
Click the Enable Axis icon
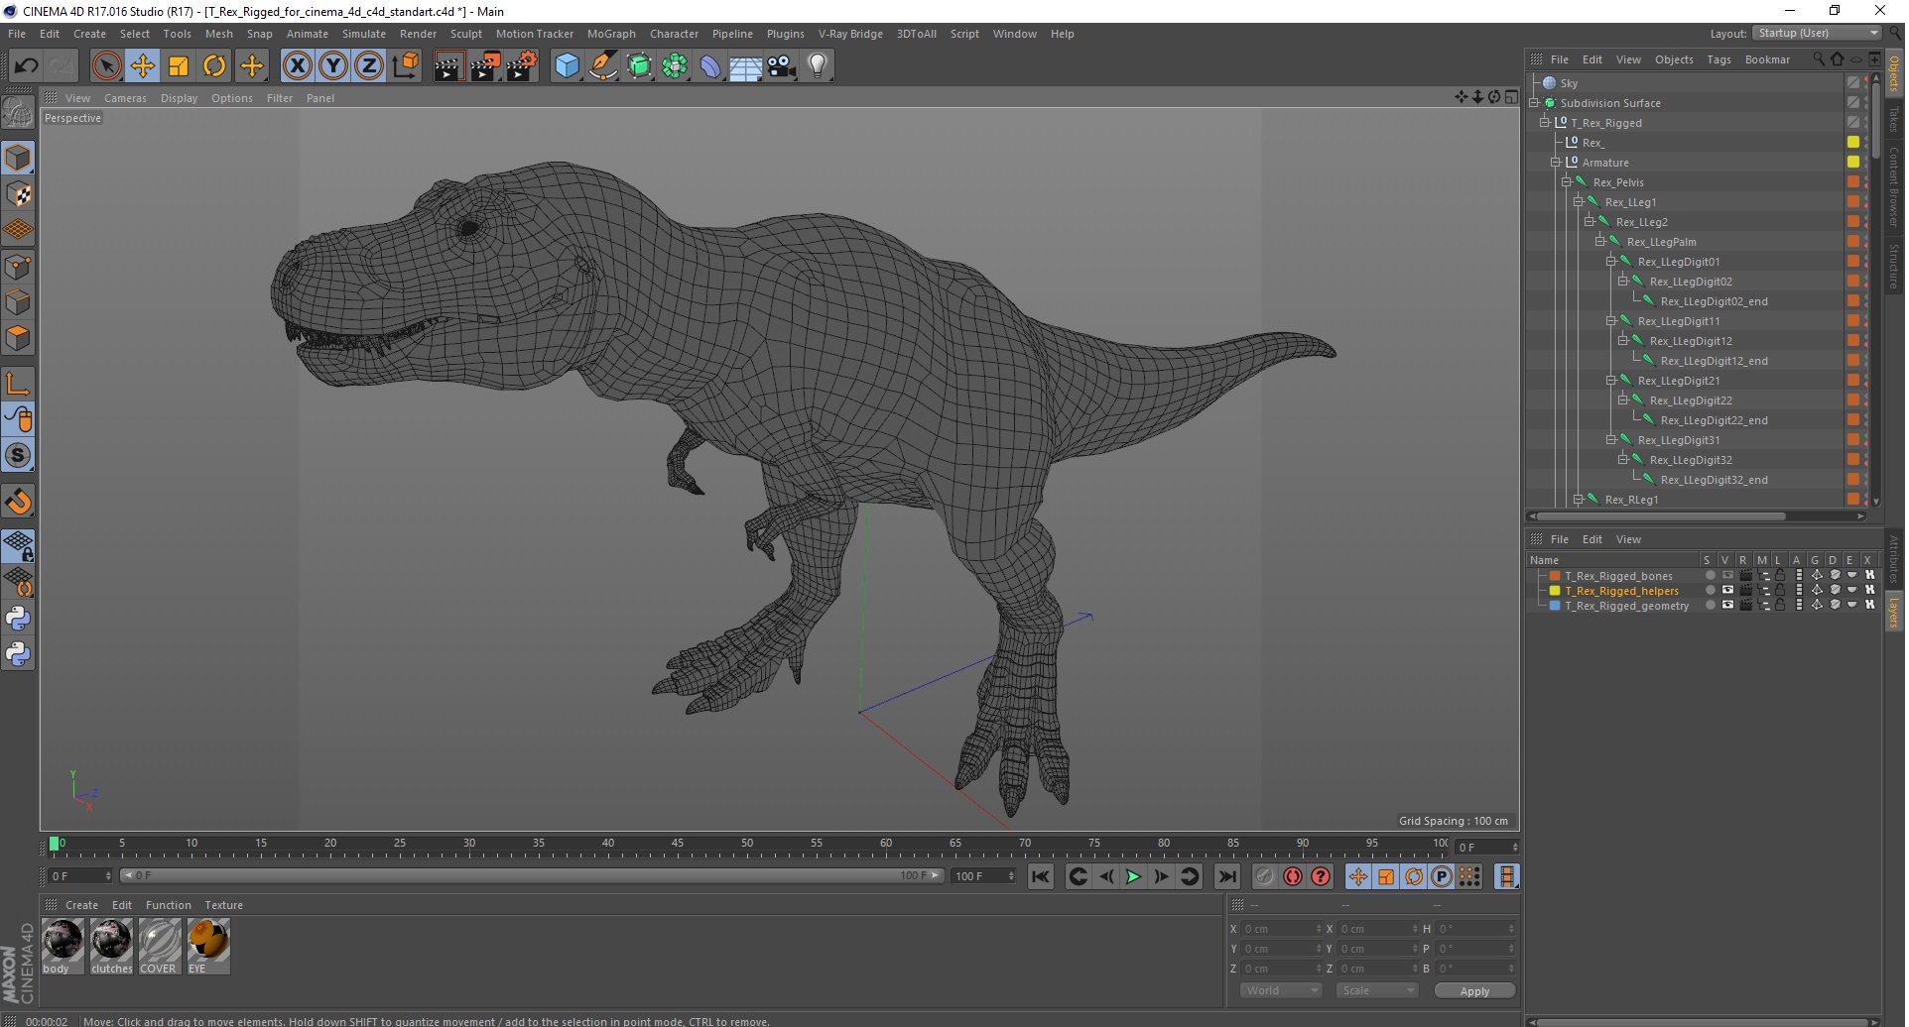coord(18,384)
